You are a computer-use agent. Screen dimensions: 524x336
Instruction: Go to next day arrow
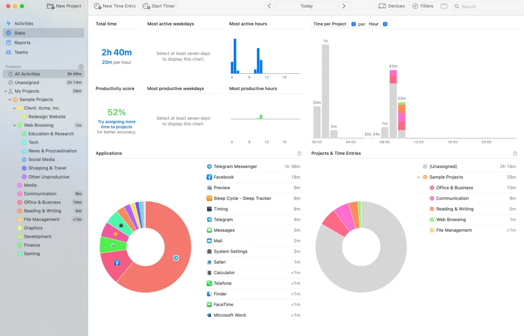click(344, 6)
